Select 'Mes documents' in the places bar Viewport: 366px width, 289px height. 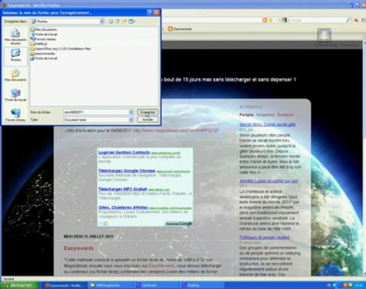tap(16, 75)
